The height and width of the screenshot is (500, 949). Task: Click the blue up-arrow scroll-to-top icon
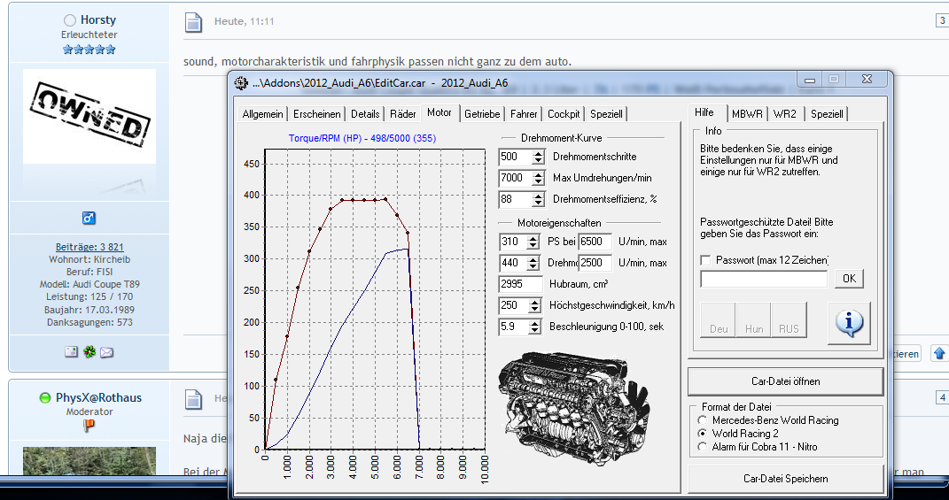click(x=939, y=353)
